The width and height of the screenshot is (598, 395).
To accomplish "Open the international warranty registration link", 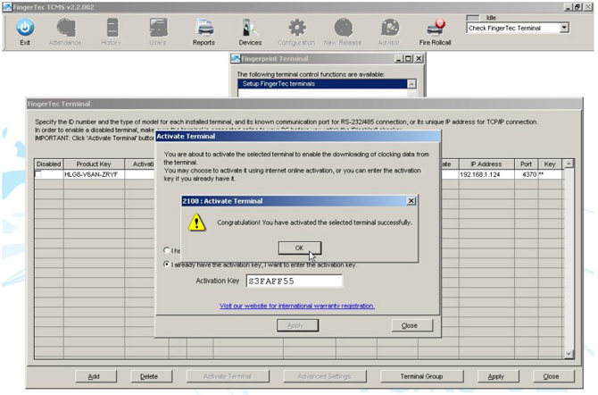I will click(297, 306).
